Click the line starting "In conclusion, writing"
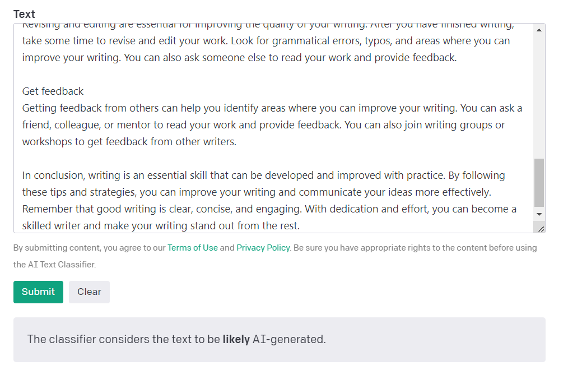This screenshot has width=568, height=379. [x=263, y=175]
